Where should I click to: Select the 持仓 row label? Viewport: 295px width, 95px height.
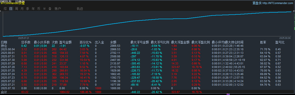tap(4, 46)
